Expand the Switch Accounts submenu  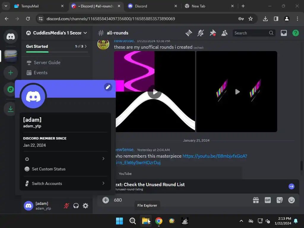coord(65,183)
